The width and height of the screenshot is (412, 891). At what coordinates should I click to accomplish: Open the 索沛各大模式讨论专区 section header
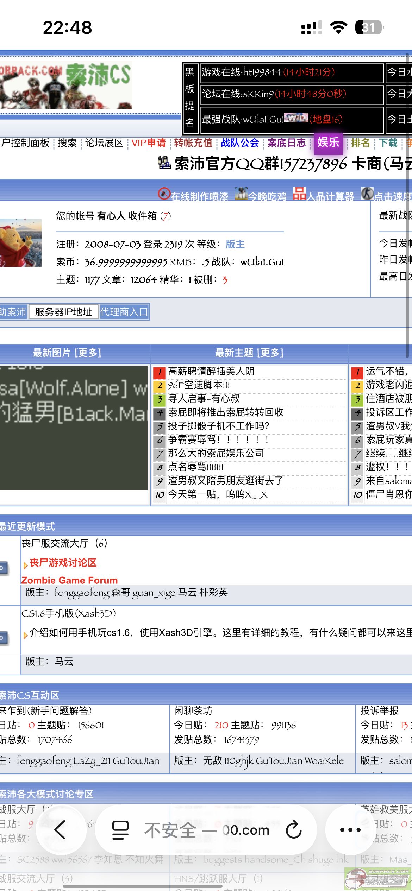coord(46,794)
